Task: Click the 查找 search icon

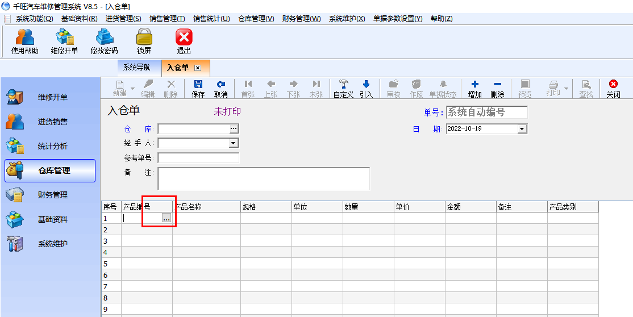Action: click(586, 89)
